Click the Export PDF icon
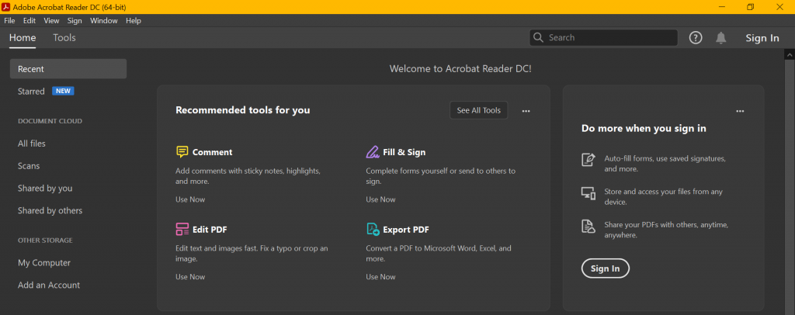The height and width of the screenshot is (315, 795). pos(373,230)
